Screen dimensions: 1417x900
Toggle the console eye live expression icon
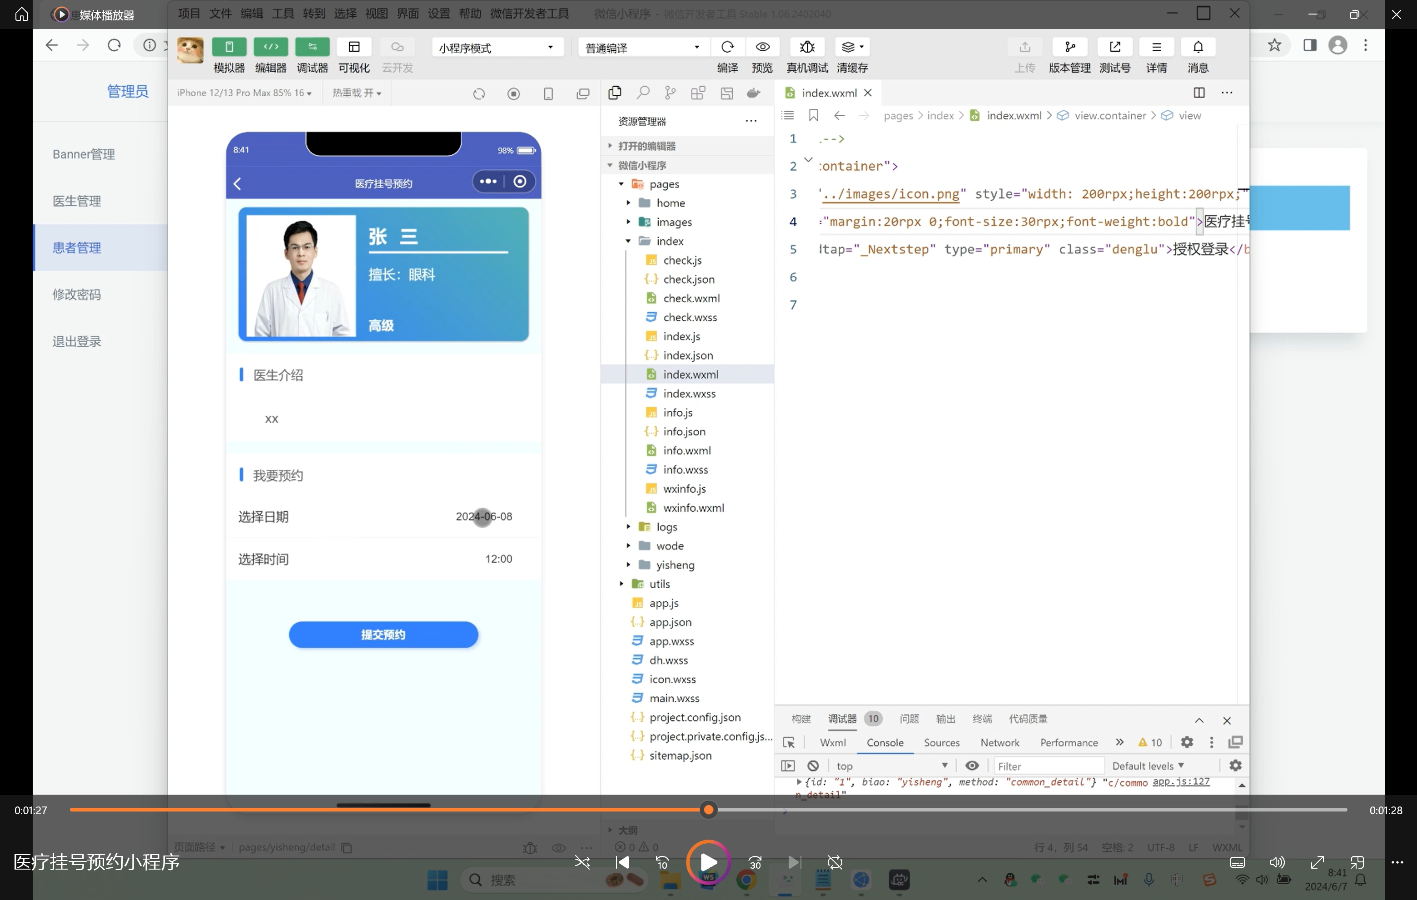click(972, 765)
